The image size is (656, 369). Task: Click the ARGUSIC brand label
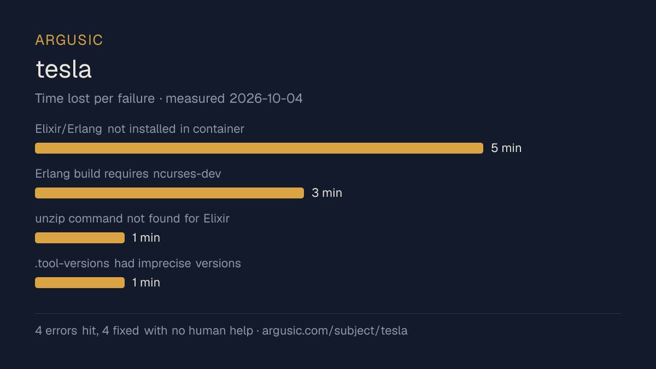[x=69, y=40]
